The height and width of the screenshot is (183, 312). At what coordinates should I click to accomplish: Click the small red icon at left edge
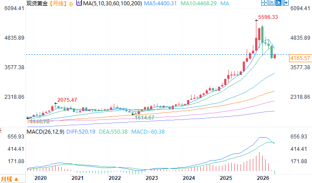1,131
